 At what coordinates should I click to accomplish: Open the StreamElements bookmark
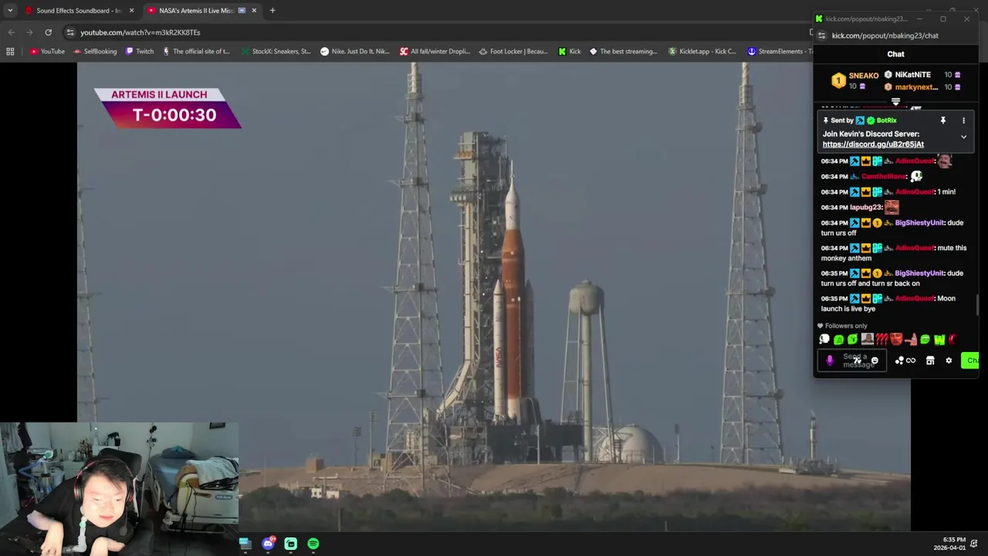coord(780,52)
